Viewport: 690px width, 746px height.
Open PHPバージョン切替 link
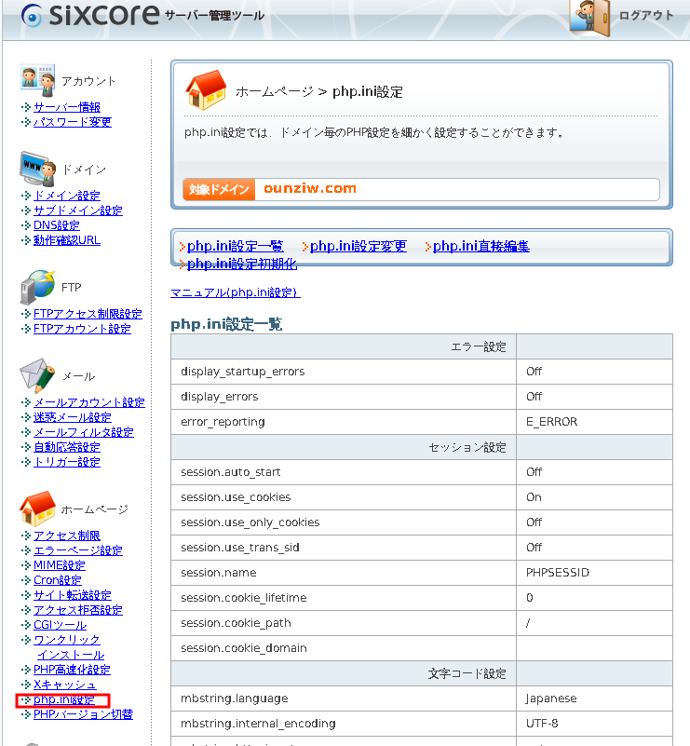pos(83,713)
